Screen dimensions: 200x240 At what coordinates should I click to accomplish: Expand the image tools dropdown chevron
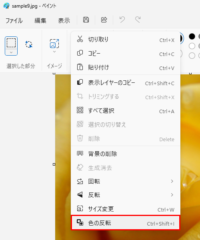point(54,52)
